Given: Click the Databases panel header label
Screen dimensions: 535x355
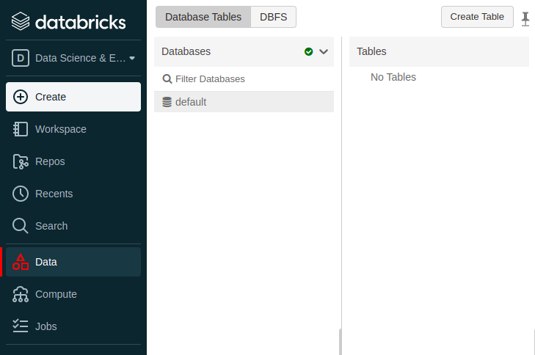Looking at the screenshot, I should click(x=186, y=51).
